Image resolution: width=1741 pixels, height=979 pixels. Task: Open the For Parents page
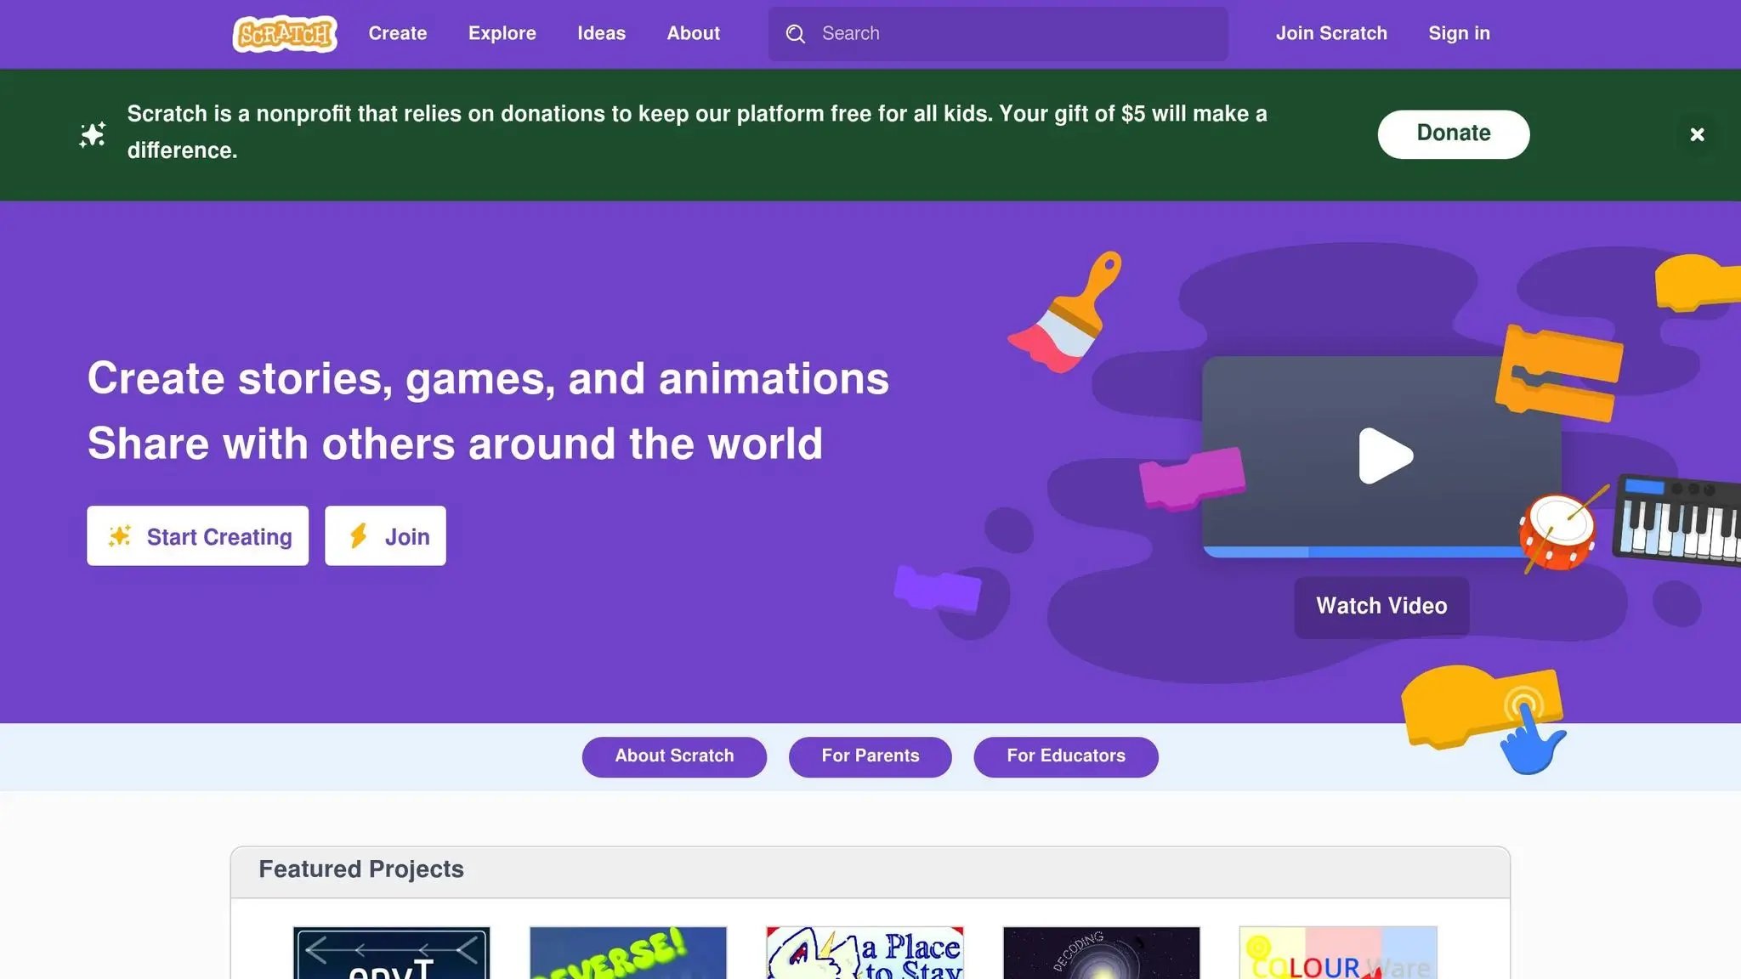click(x=870, y=755)
